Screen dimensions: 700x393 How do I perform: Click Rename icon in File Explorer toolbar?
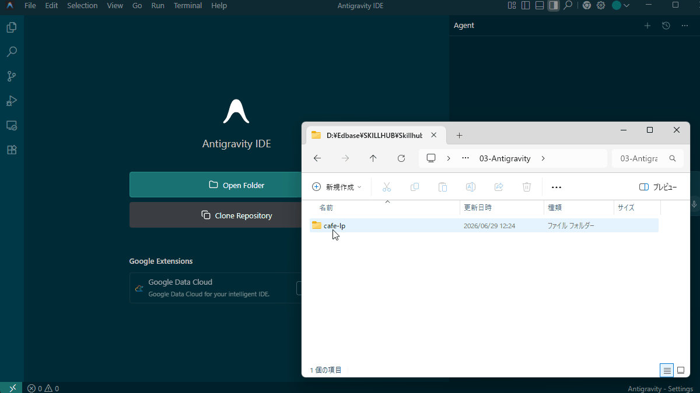point(471,187)
